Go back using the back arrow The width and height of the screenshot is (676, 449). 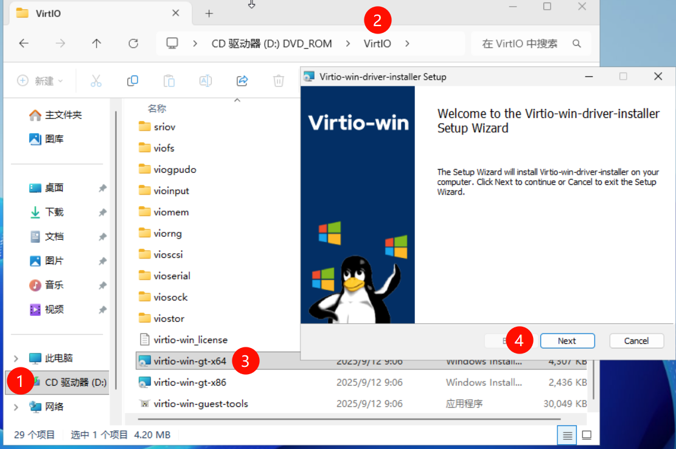click(23, 43)
